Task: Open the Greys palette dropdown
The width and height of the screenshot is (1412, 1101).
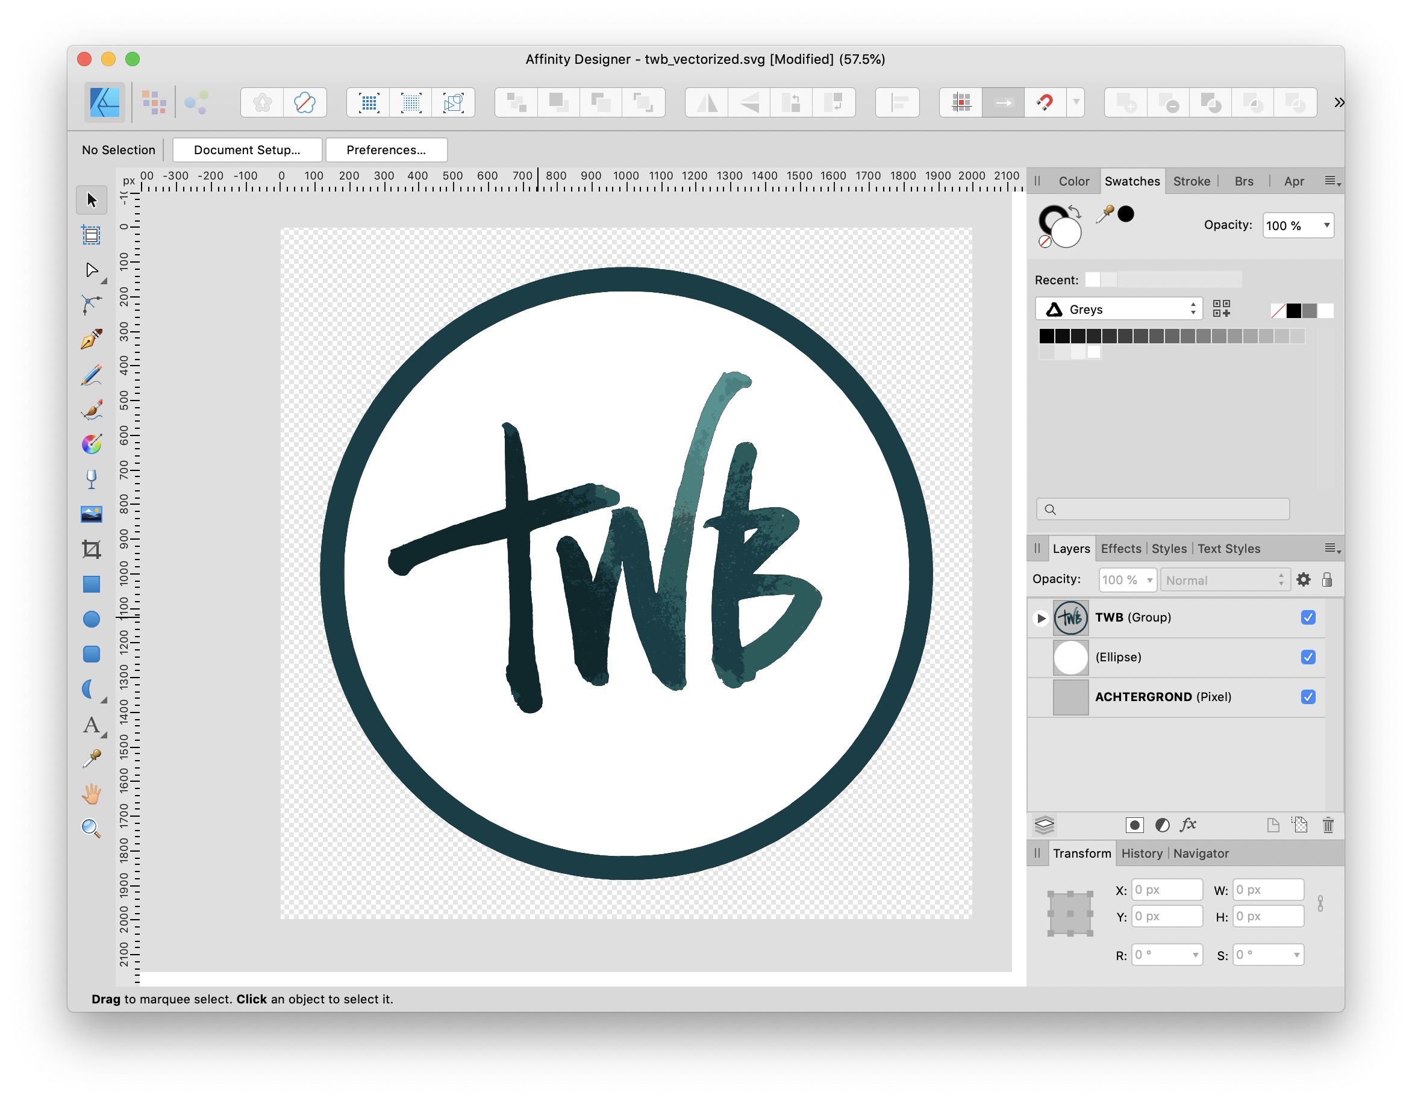Action: [1119, 309]
